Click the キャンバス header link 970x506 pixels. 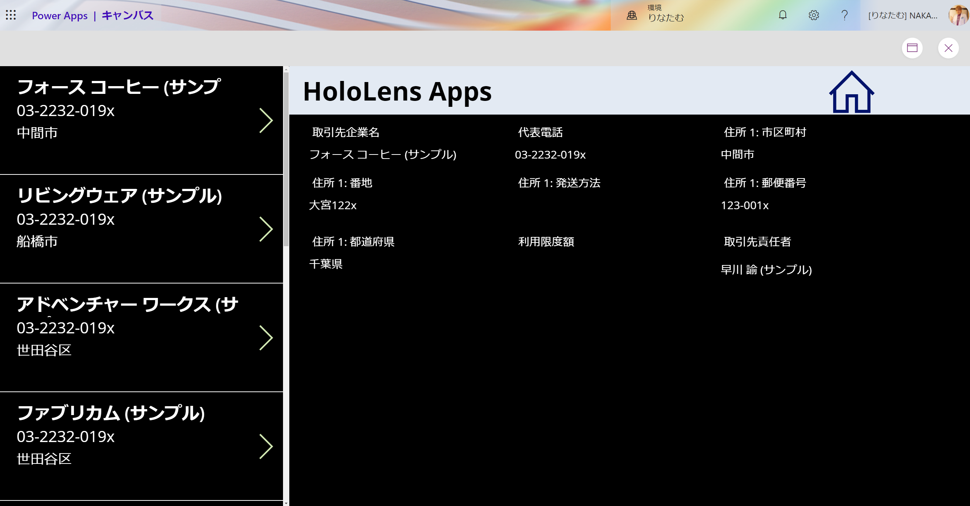tap(128, 16)
